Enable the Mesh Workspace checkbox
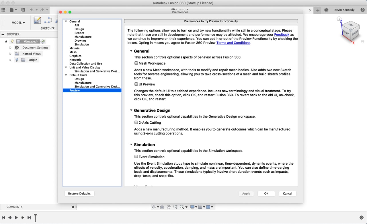The width and height of the screenshot is (367, 224). [x=136, y=63]
